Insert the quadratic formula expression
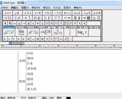This screenshot has height=99, width=122. point(45,32)
